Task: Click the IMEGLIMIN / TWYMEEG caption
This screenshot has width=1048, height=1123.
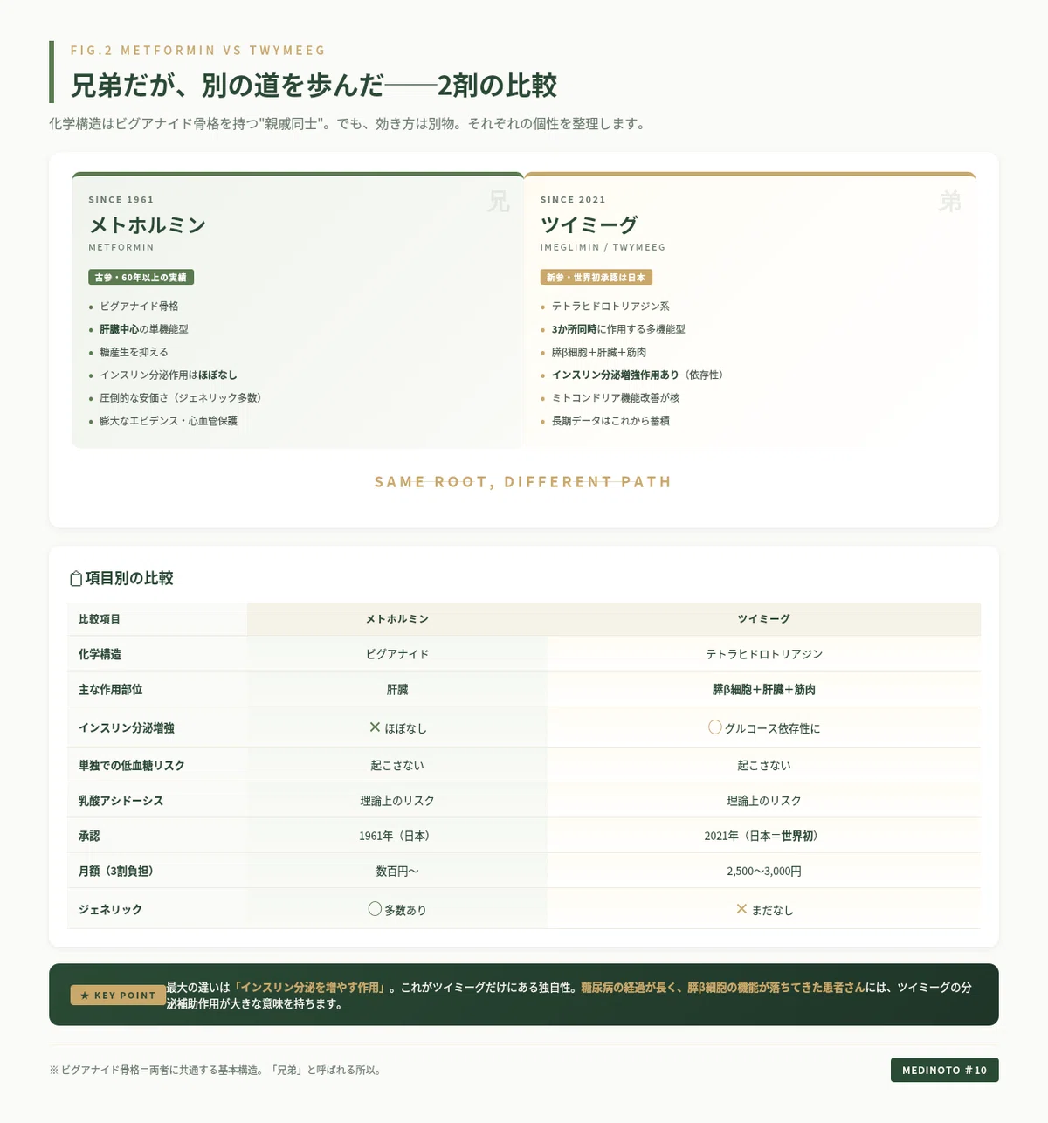Action: (x=603, y=247)
